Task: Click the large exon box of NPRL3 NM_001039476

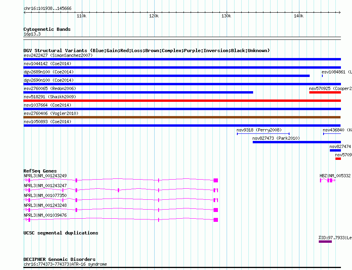Action: click(x=216, y=220)
